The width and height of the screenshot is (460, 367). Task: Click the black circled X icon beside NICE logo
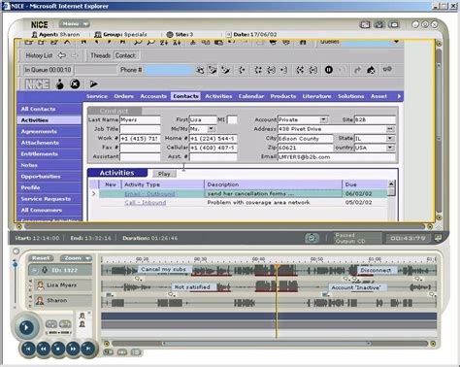point(75,84)
